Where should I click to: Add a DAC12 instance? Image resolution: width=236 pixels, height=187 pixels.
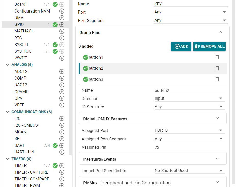62,85
